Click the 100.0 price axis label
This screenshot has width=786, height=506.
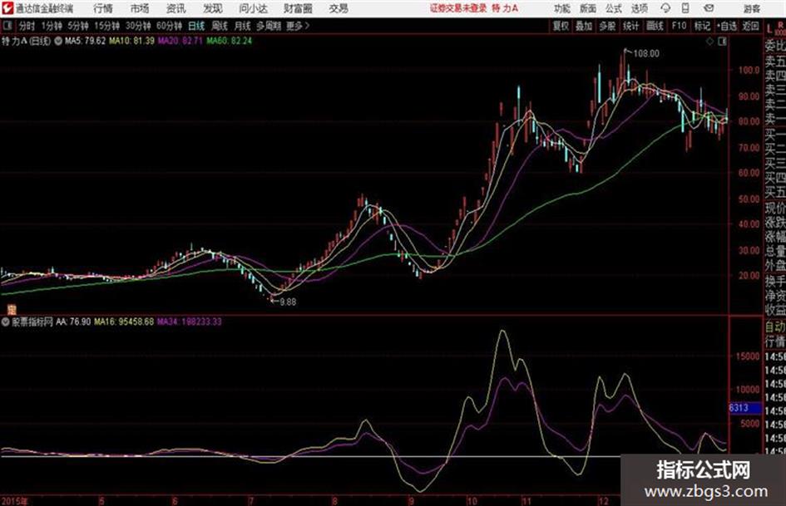tap(749, 70)
